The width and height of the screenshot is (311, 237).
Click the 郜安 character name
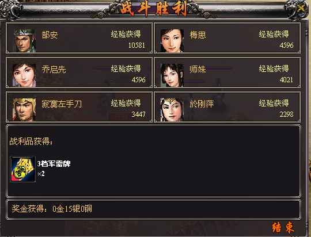(x=50, y=35)
